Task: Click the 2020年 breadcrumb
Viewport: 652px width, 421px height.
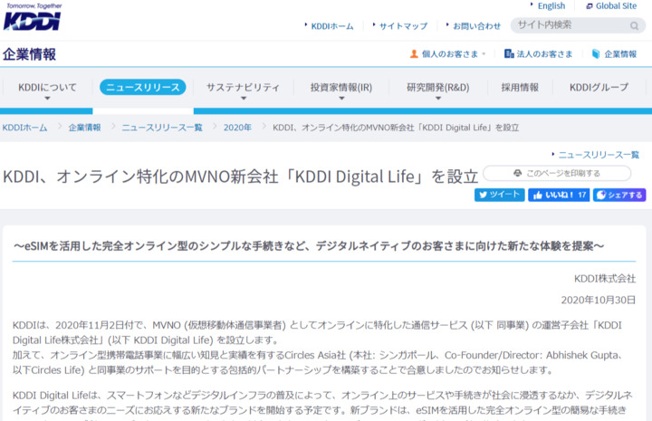Action: tap(237, 128)
